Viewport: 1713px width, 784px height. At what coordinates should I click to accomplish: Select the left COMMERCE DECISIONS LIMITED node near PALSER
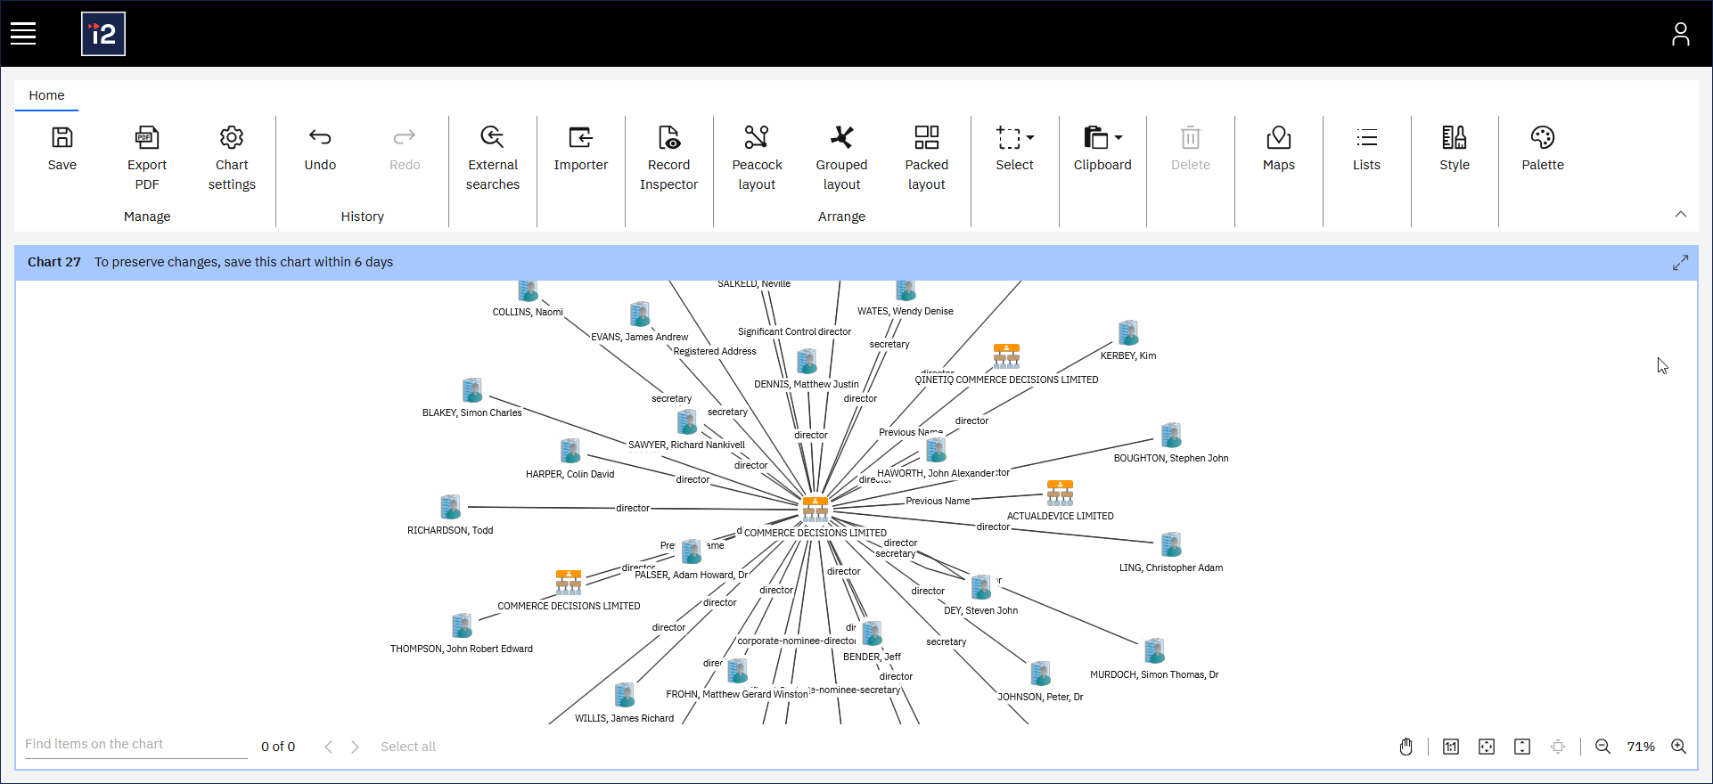(x=569, y=583)
